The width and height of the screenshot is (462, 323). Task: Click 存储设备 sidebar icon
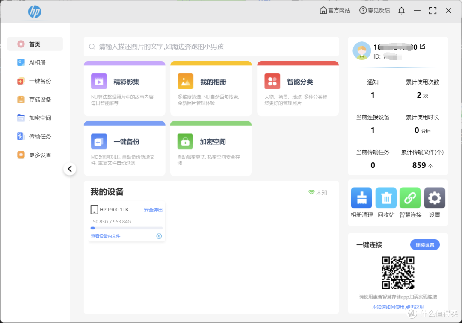[21, 100]
